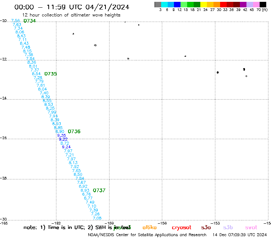Viewport: 271px width, 238px height.
Task: Click the 8.50 wave height value
Action: (x=78, y=174)
